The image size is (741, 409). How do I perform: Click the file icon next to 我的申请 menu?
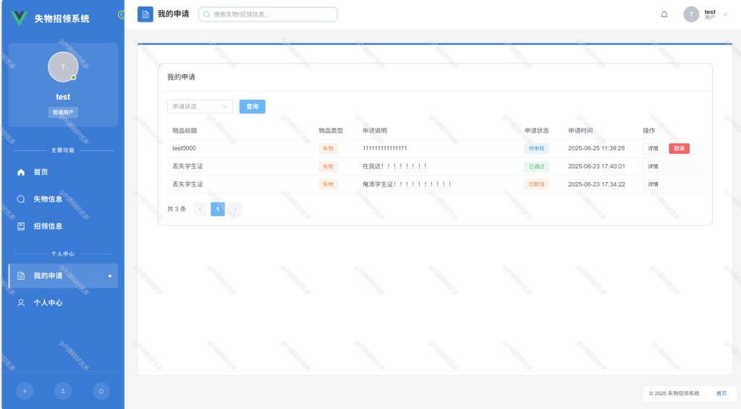21,275
